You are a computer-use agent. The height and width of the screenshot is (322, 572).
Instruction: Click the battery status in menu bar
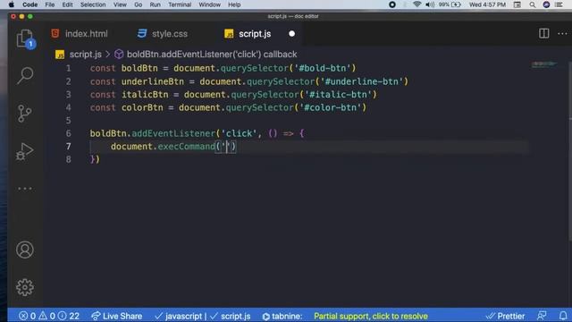click(450, 4)
